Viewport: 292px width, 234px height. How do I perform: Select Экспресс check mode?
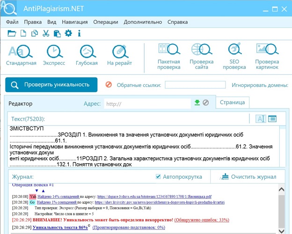click(x=54, y=55)
